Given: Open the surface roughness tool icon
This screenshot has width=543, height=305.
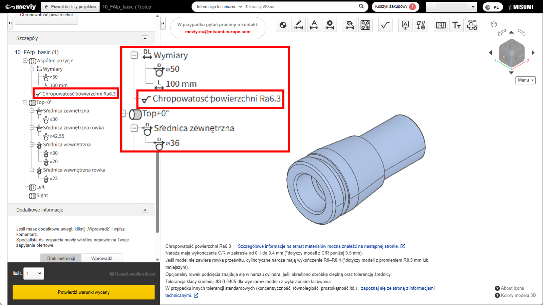Looking at the screenshot, I should (385, 25).
